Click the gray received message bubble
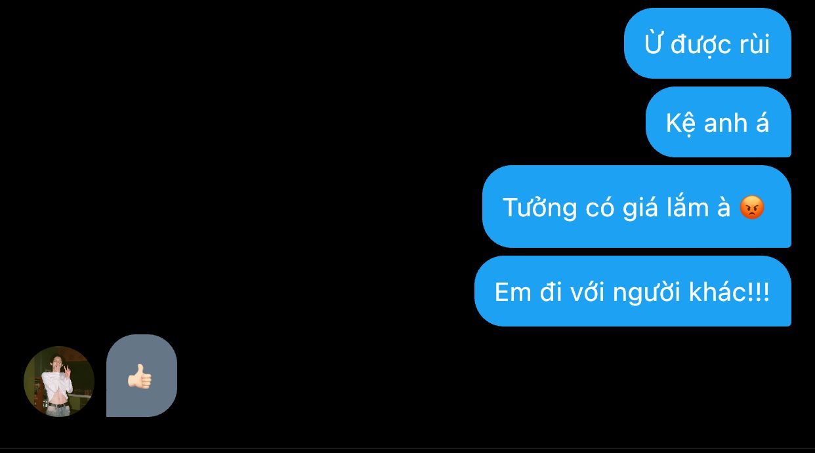 pos(142,376)
